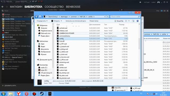Click refresh button beside the address bar

point(108,17)
